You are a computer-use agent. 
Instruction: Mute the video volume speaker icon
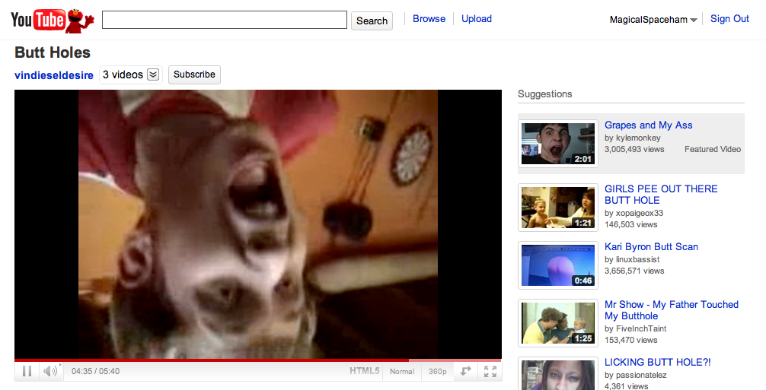49,371
